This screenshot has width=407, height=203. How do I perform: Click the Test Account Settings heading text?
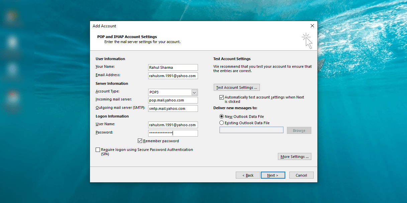[x=232, y=59]
